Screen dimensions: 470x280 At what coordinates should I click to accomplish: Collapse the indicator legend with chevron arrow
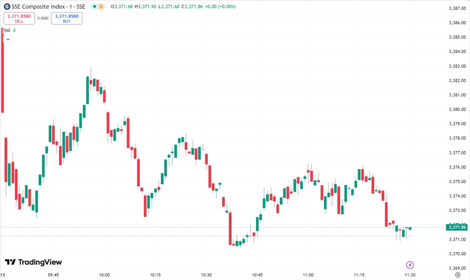(x=8, y=39)
